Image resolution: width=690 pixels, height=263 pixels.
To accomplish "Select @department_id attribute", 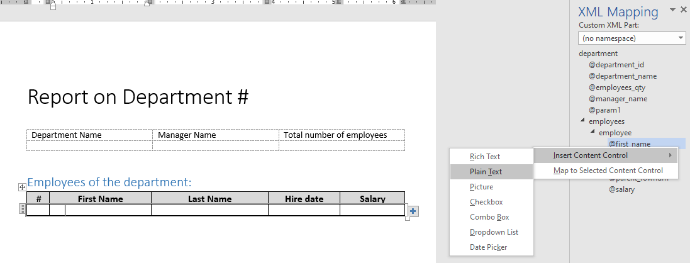I will click(616, 65).
